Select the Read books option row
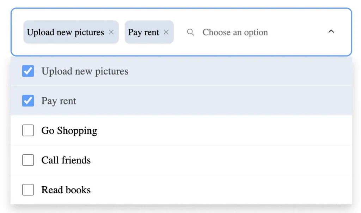 pyautogui.click(x=141, y=189)
